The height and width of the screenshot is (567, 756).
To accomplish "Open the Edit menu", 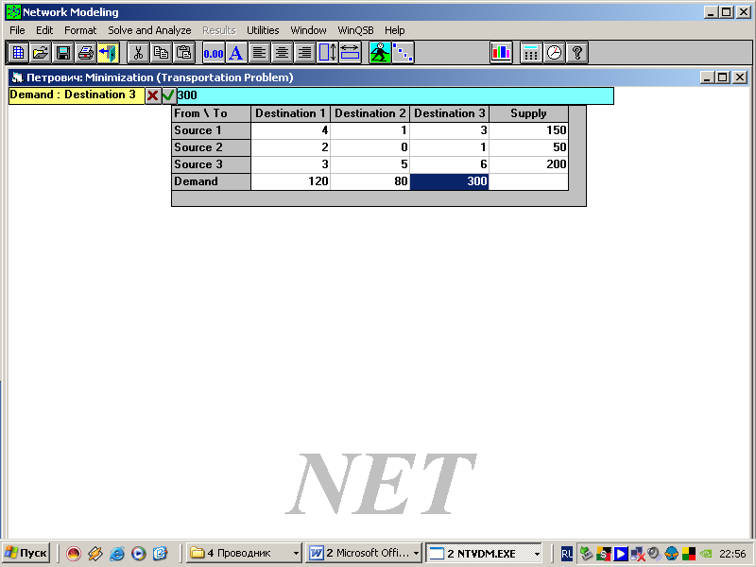I will [44, 30].
